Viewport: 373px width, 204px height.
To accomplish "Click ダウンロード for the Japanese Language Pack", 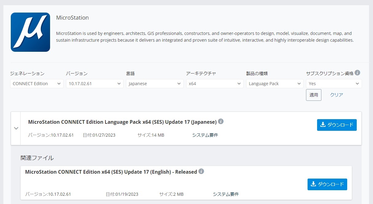I will pos(337,125).
